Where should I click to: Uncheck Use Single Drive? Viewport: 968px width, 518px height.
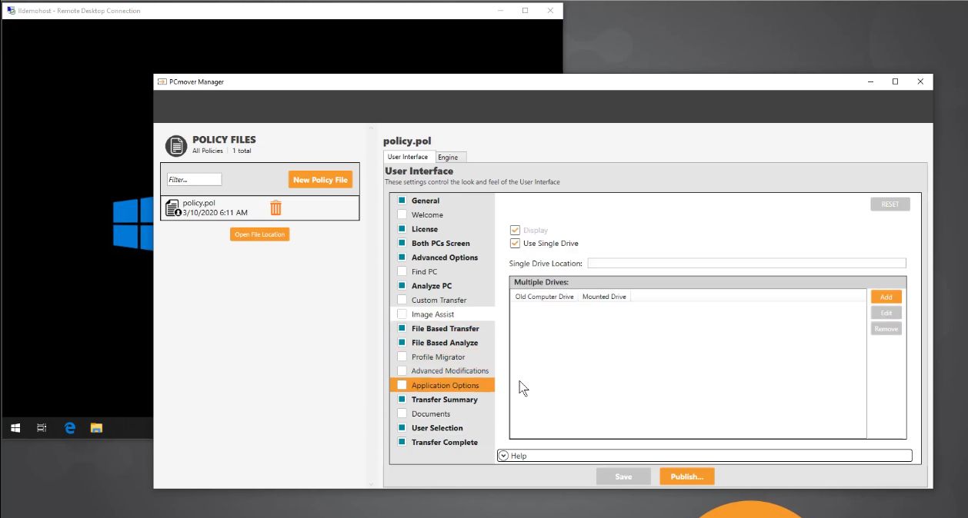516,244
